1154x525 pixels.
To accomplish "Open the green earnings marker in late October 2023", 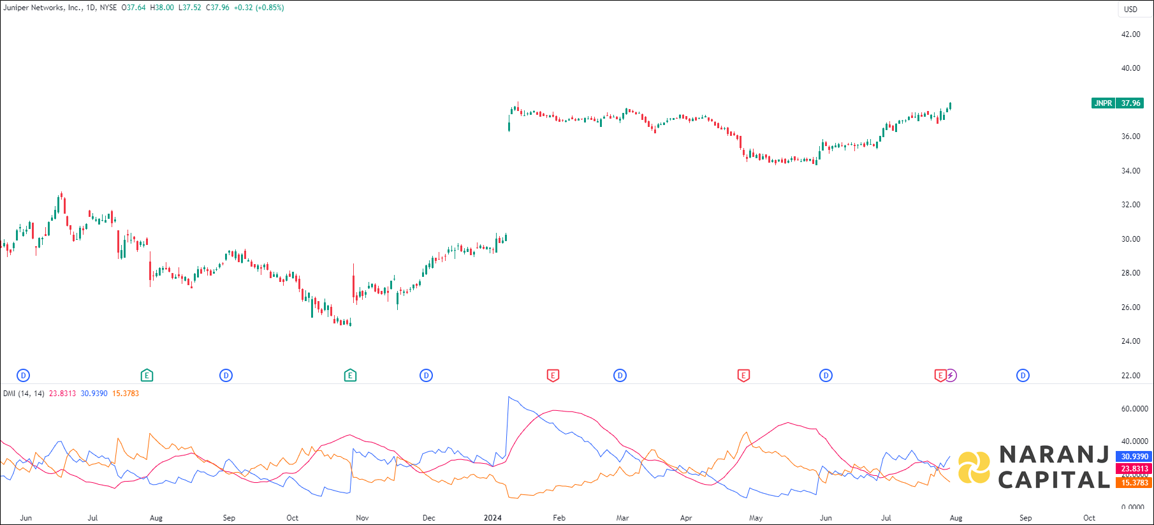I will pyautogui.click(x=350, y=376).
